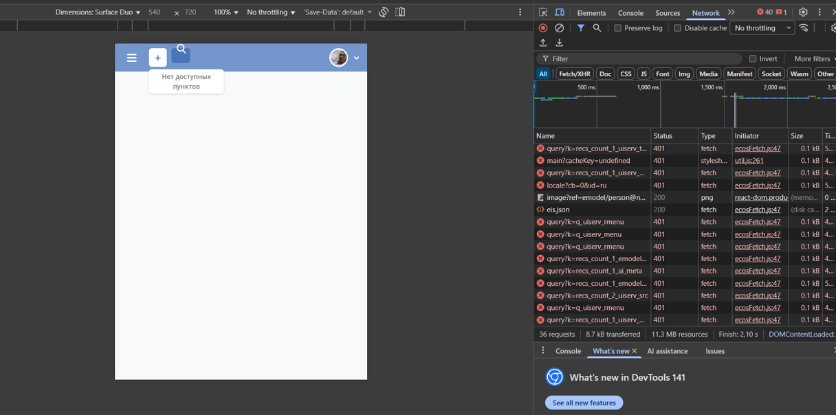
Task: Activate the inspect element picker icon
Action: point(543,12)
